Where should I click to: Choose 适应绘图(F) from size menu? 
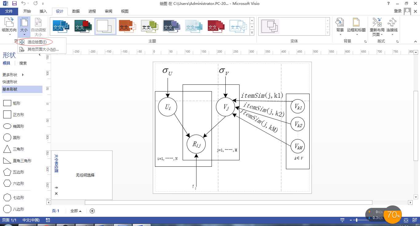pyautogui.click(x=37, y=42)
